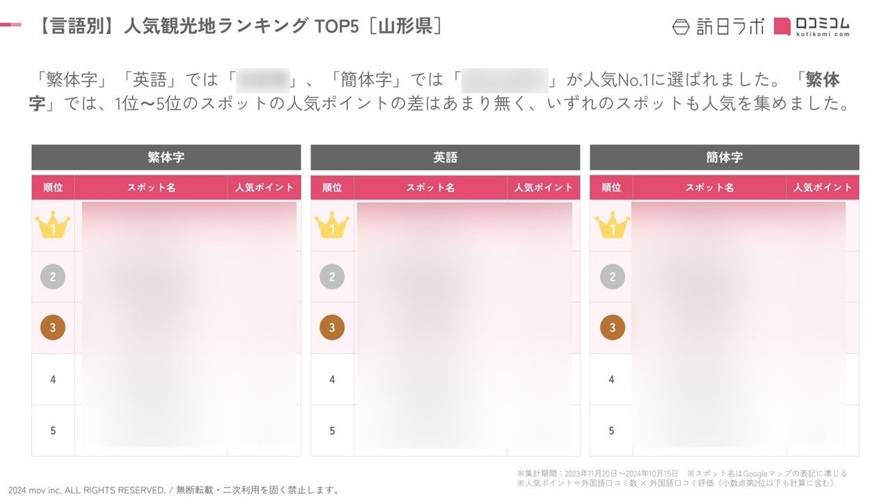Click bronze rank 3 badge under 繁体字
891x501 pixels.
53,328
